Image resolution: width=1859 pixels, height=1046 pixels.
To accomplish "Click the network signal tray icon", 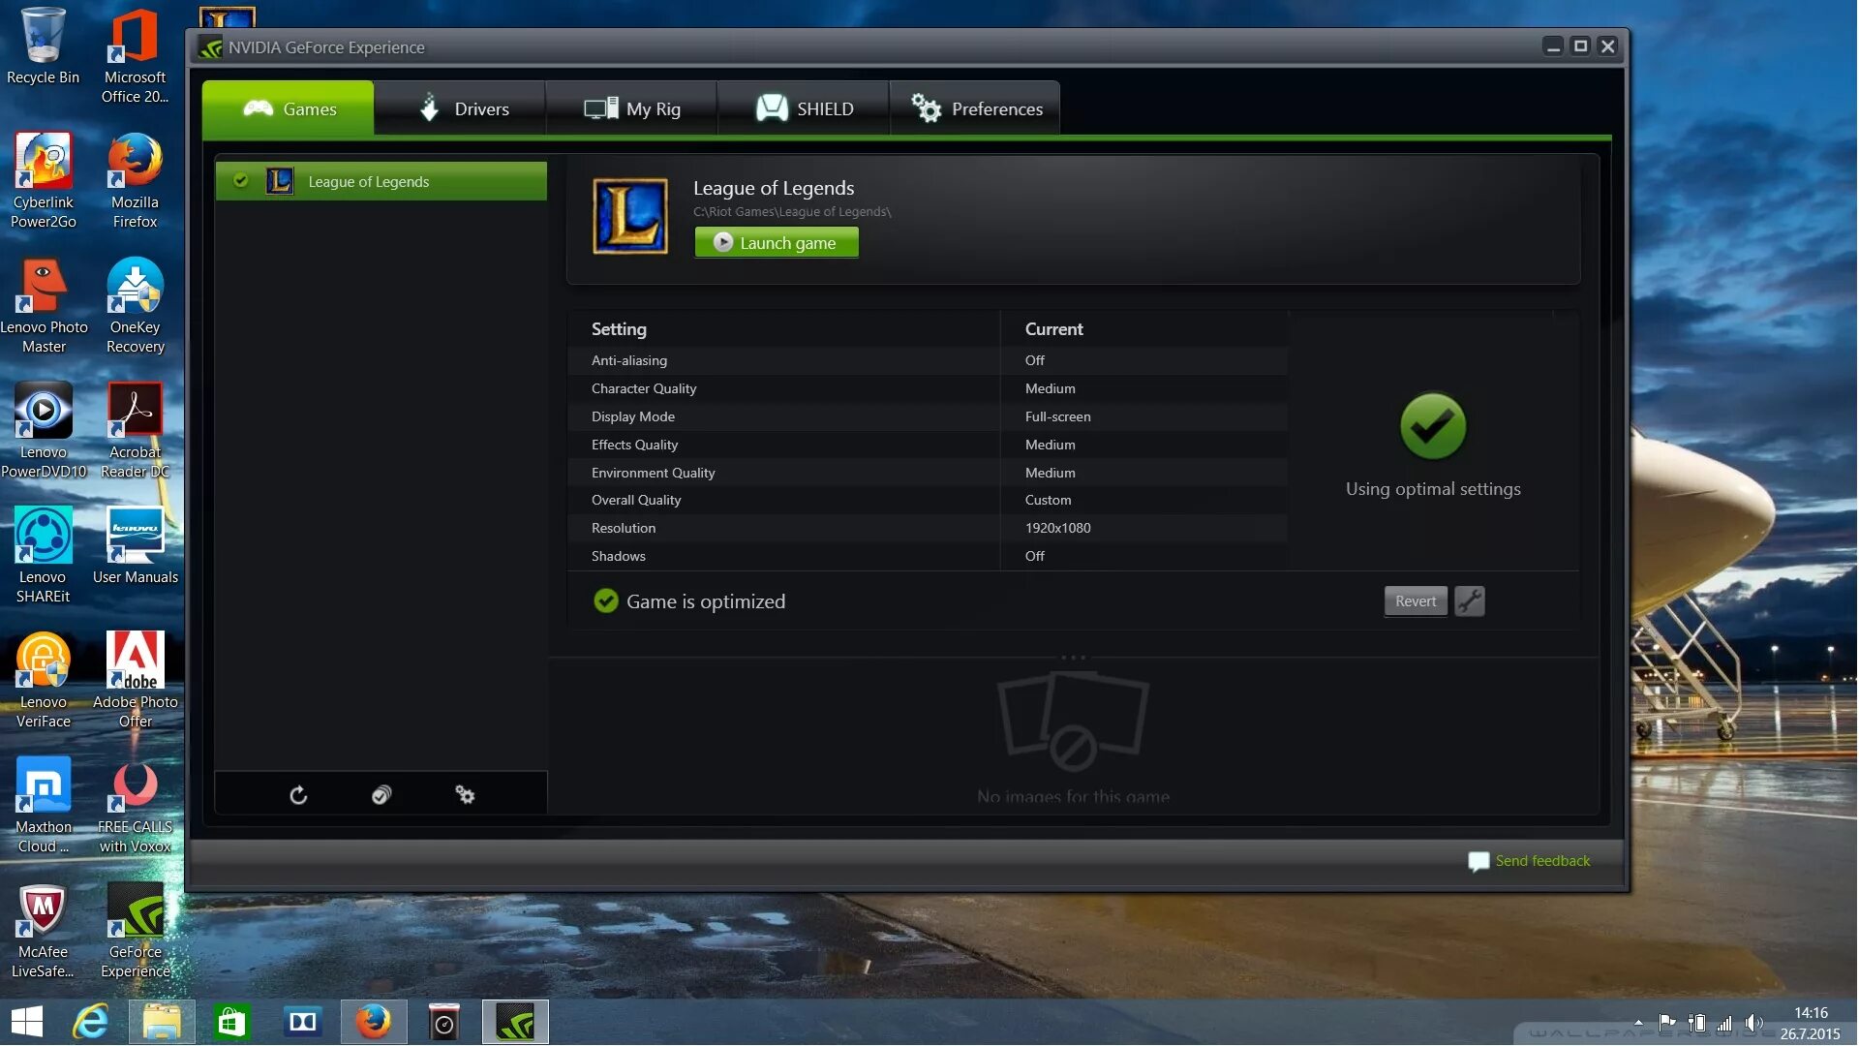I will pyautogui.click(x=1725, y=1023).
